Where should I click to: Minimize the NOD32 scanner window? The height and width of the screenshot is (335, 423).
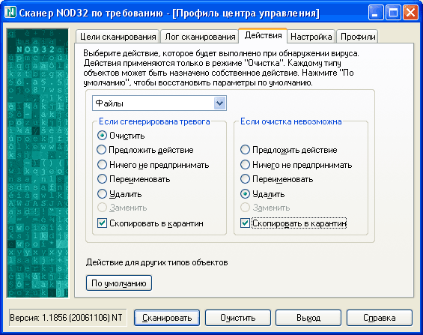point(376,13)
